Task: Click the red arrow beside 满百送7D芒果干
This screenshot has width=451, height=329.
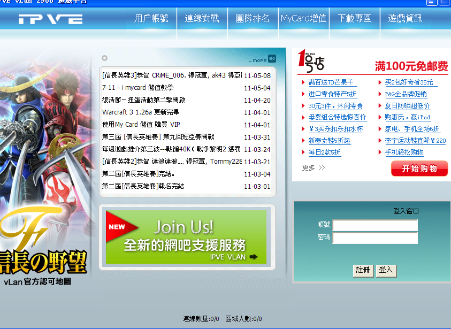Action: click(303, 82)
